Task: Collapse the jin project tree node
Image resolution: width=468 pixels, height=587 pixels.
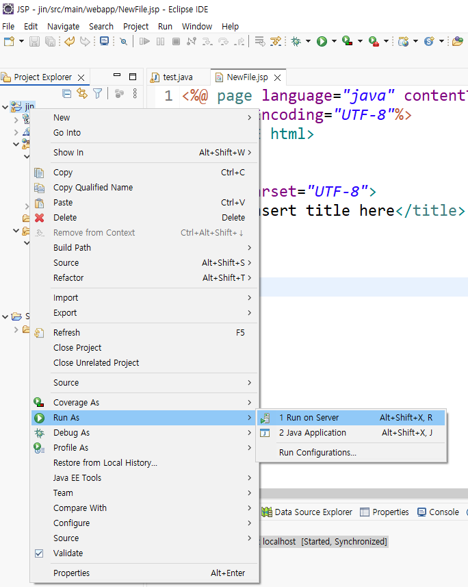Action: (x=5, y=107)
